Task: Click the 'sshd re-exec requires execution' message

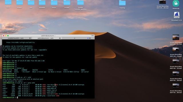Action: (x=23, y=79)
